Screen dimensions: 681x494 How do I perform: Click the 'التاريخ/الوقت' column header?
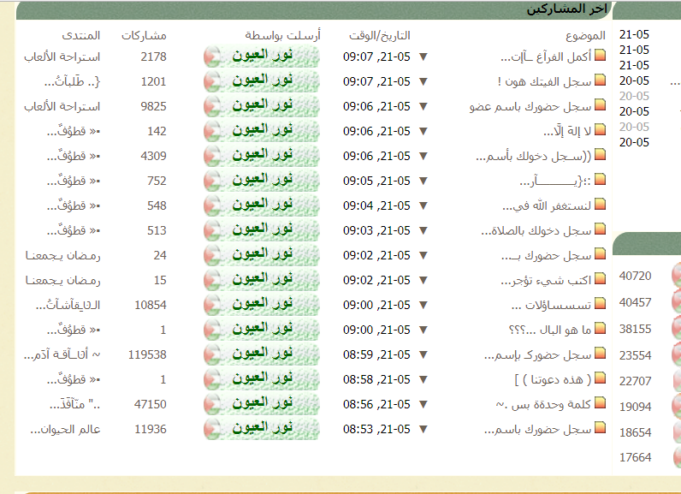(x=380, y=36)
